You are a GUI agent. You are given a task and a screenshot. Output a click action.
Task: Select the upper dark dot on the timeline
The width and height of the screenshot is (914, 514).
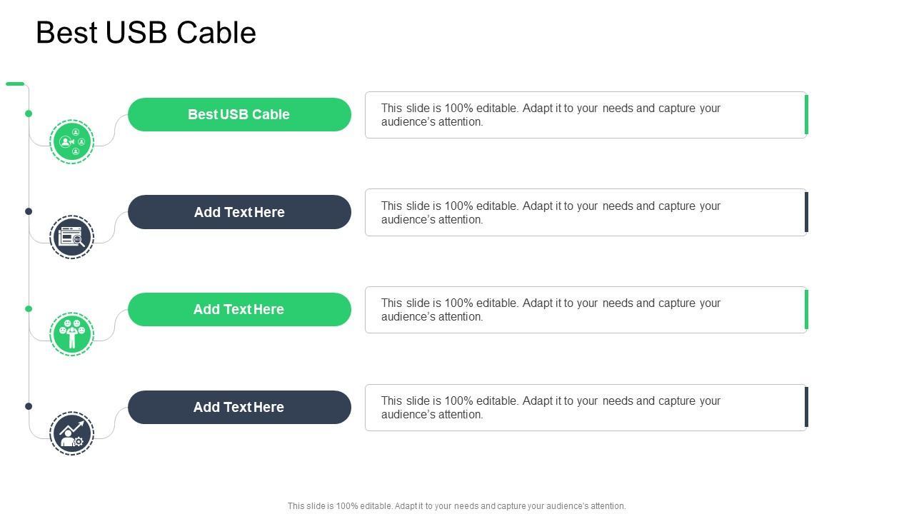tap(29, 211)
